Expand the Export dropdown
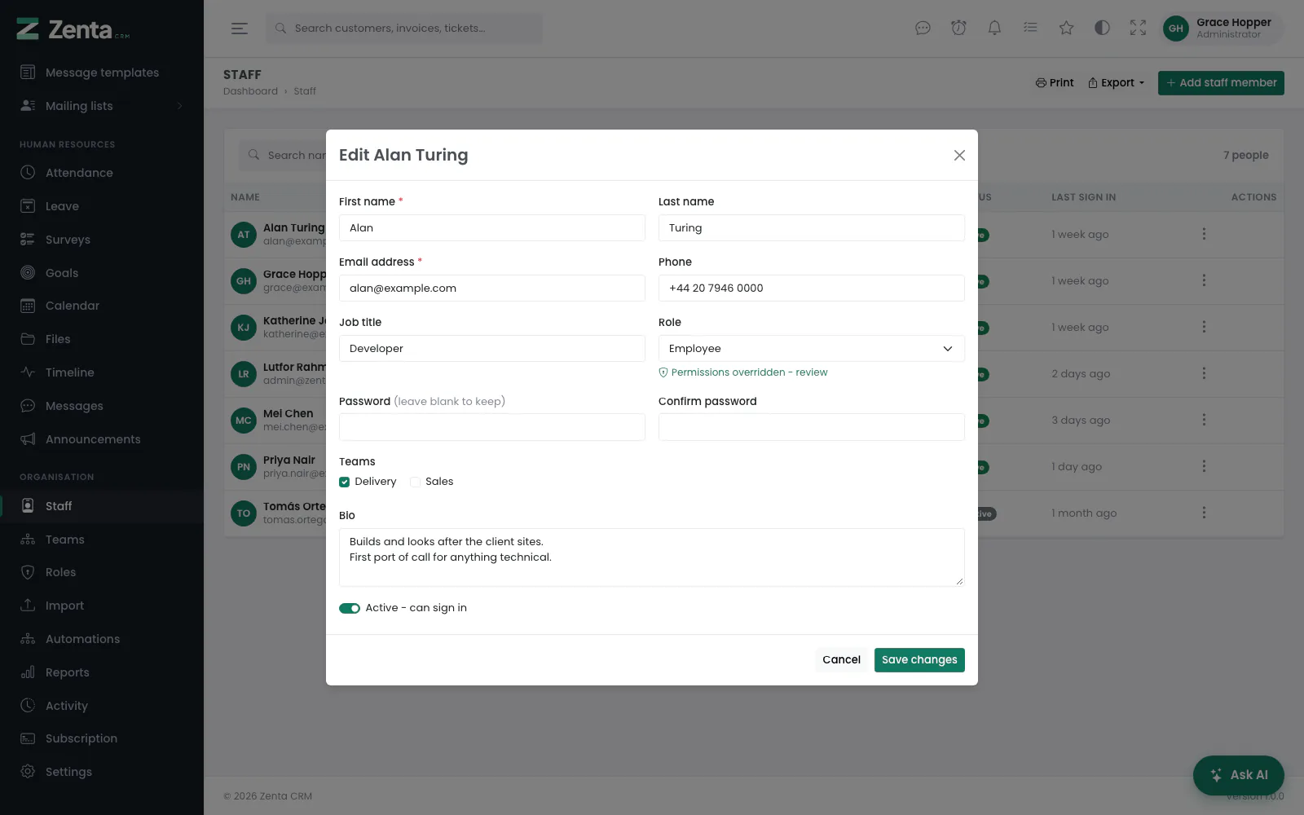1304x815 pixels. point(1116,82)
